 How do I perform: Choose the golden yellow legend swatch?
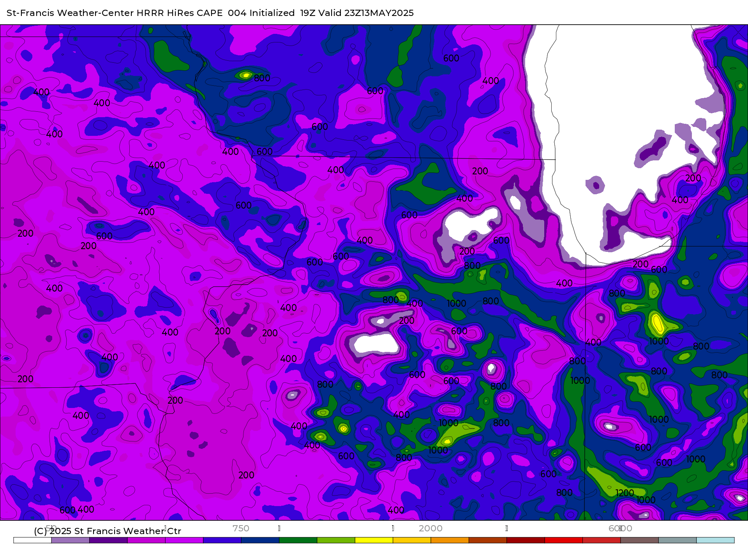click(412, 540)
